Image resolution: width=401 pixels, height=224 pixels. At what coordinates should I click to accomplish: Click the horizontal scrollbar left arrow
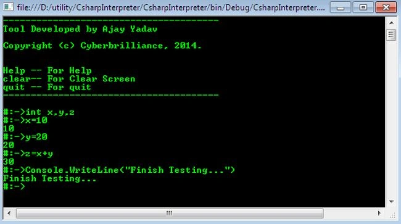[x=9, y=213]
